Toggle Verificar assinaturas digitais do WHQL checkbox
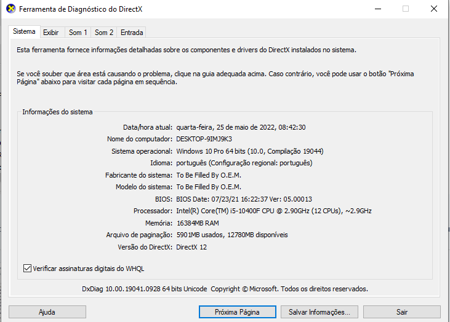Viewport: 450px width, 322px height. [27, 269]
